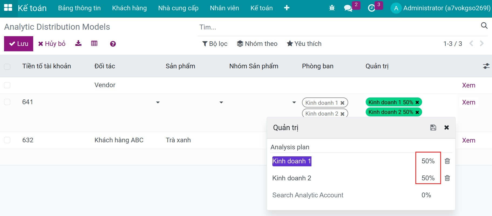Click the search magnifier icon
492x216 pixels.
pyautogui.click(x=484, y=25)
